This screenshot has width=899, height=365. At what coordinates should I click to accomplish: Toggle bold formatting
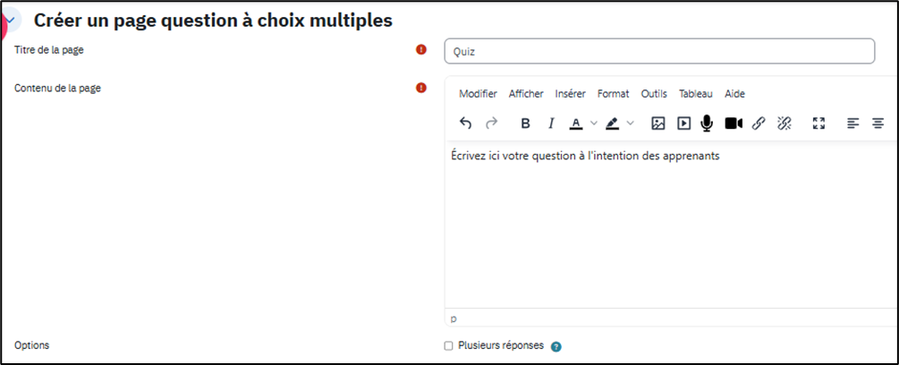point(525,123)
